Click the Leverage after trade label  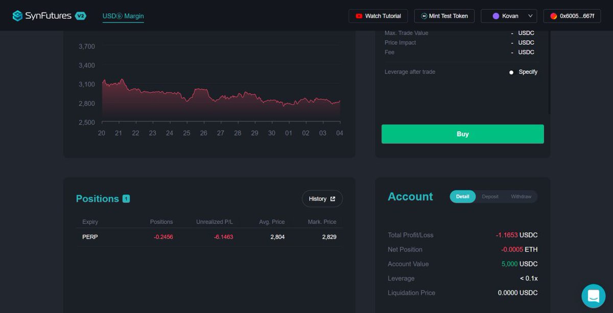pos(410,72)
